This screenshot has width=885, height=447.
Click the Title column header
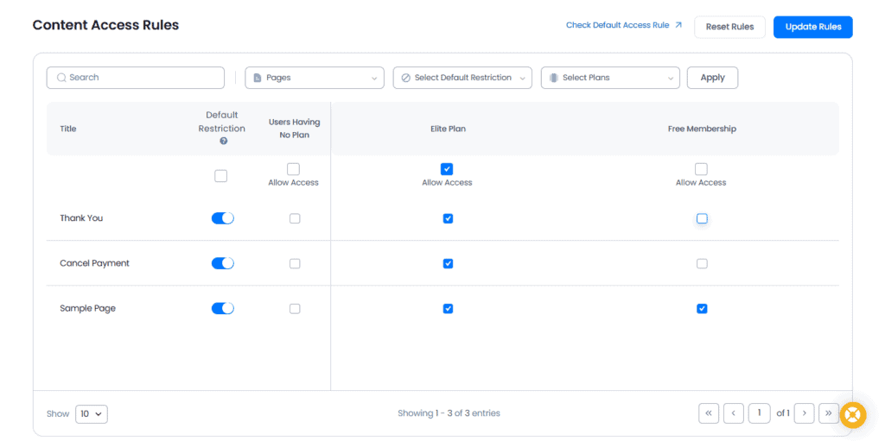(67, 129)
